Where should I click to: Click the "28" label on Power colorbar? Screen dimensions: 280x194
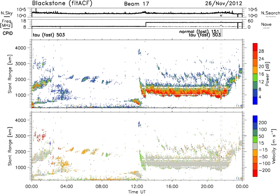261,51
